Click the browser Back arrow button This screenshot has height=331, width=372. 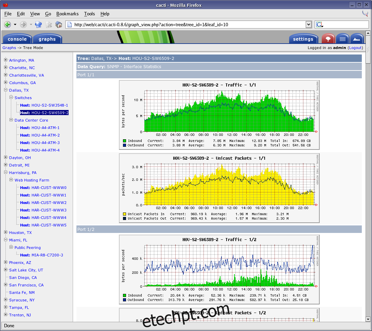coord(7,25)
